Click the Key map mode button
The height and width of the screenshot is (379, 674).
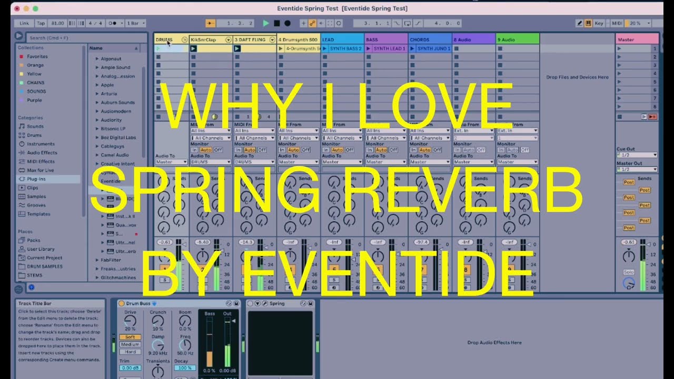click(599, 23)
